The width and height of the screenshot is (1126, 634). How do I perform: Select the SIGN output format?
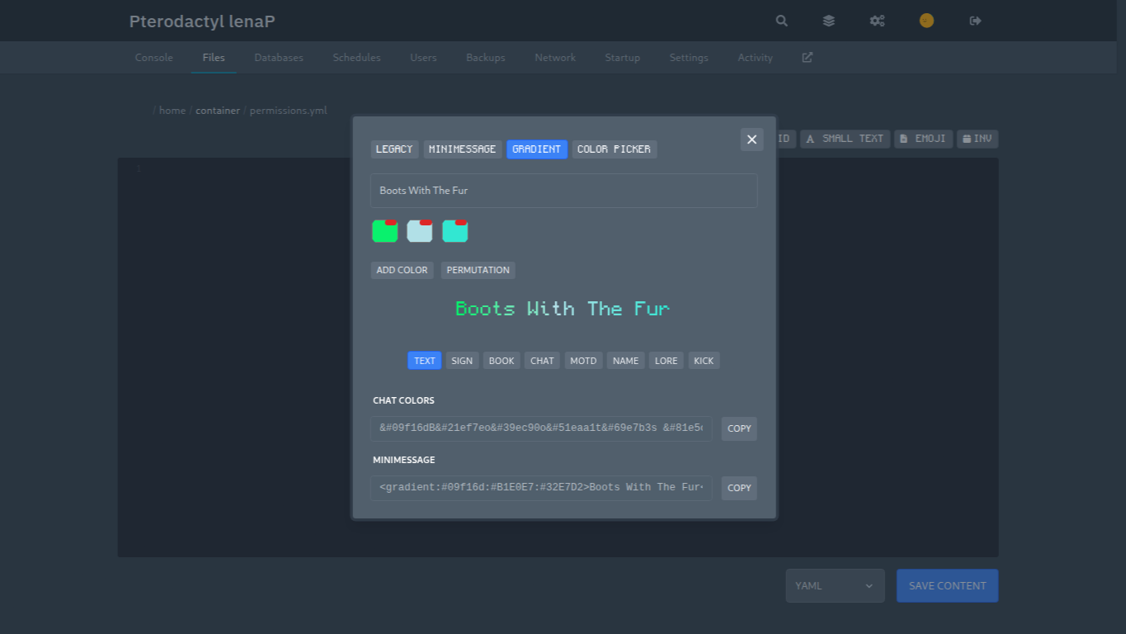point(462,361)
